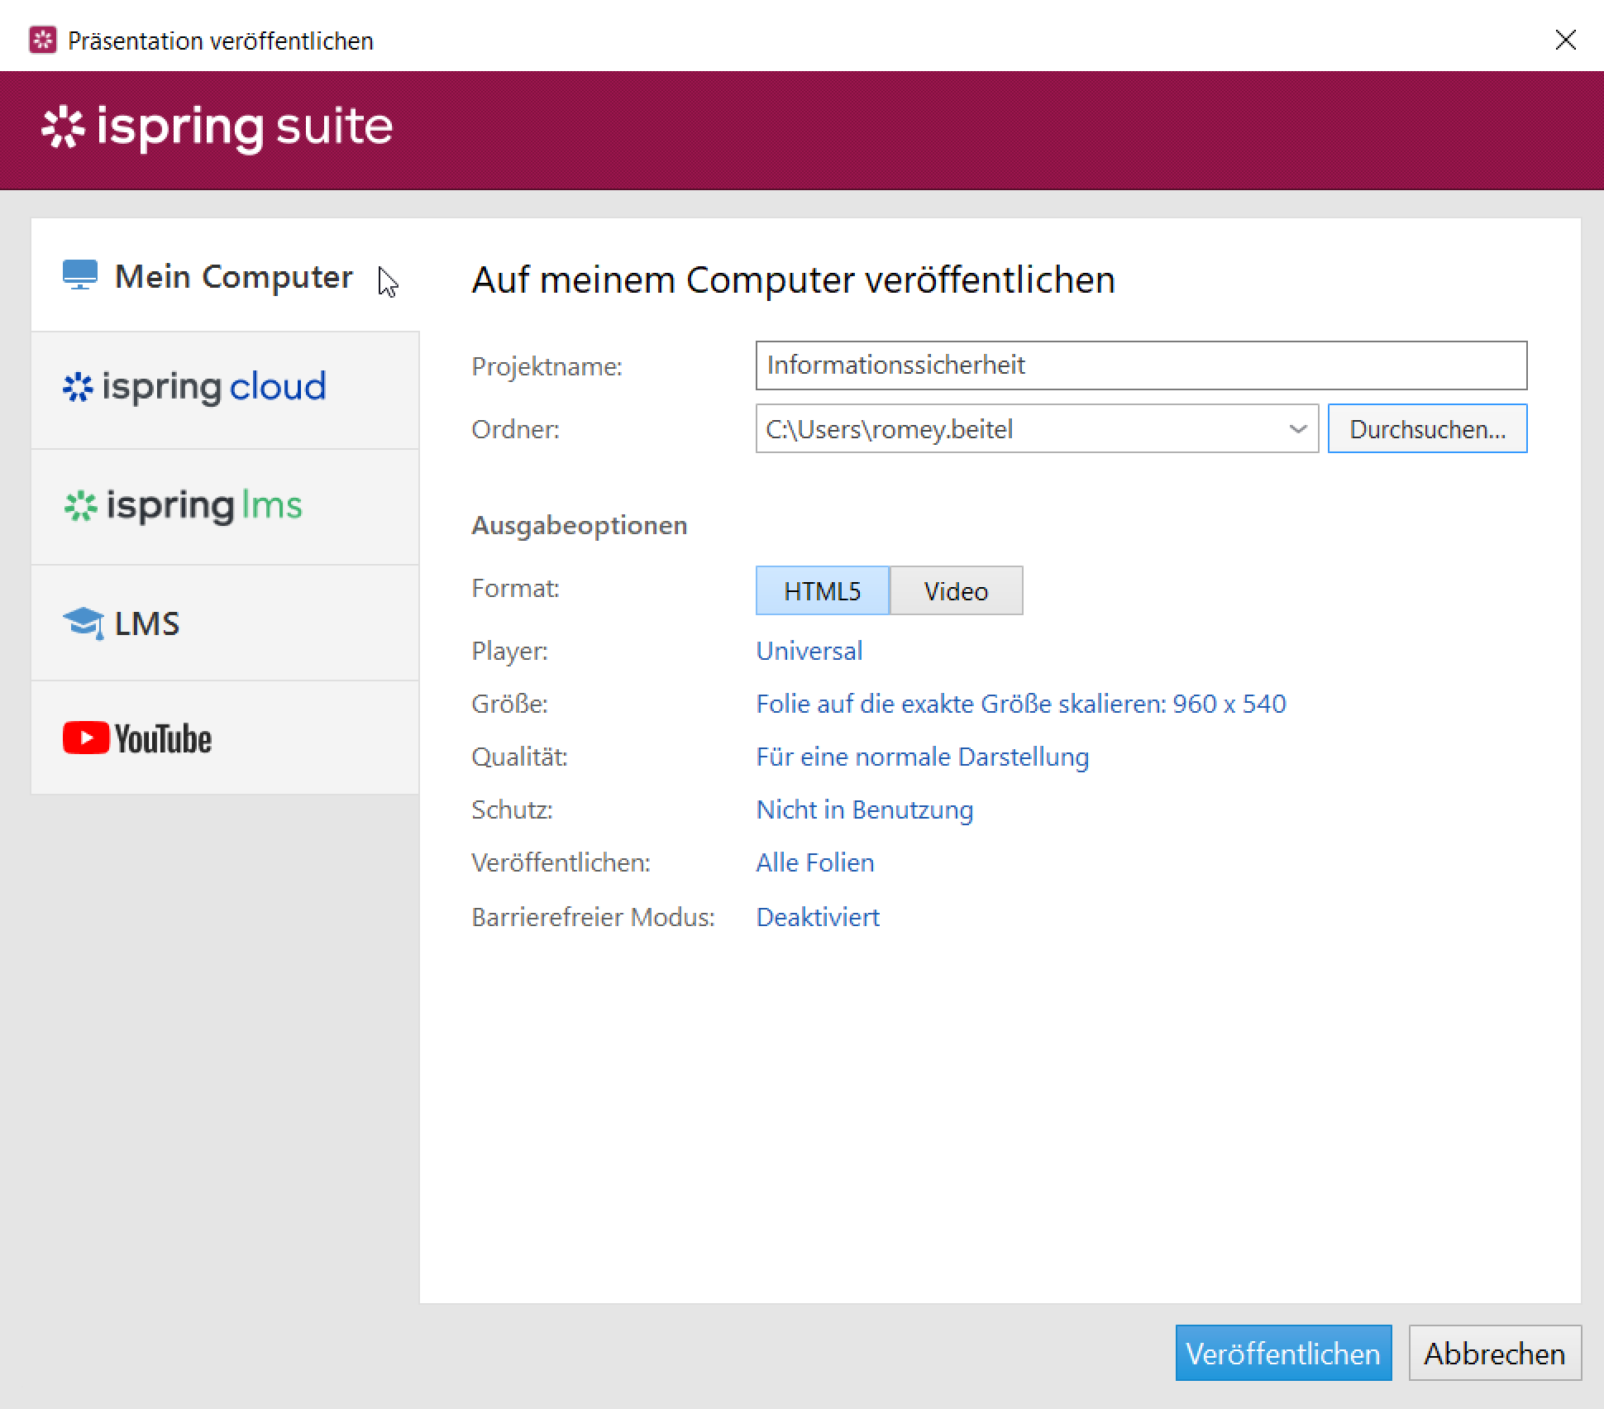This screenshot has width=1604, height=1409.
Task: Switch output format to Video
Action: point(957,590)
